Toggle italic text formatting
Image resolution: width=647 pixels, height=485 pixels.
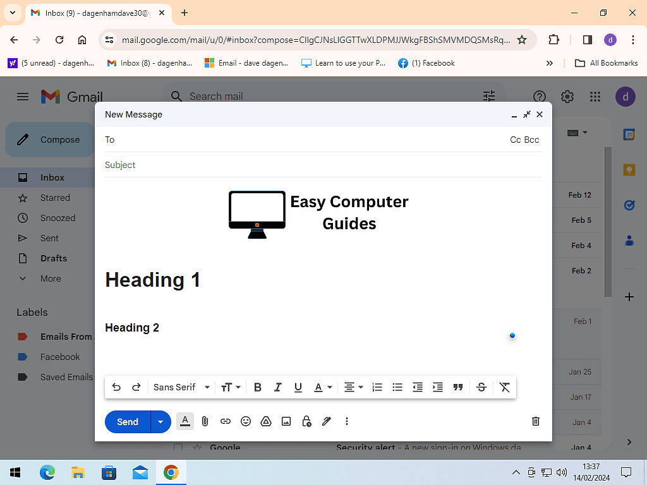click(277, 387)
